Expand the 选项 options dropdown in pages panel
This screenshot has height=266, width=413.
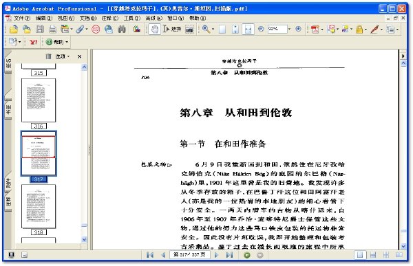pos(62,56)
